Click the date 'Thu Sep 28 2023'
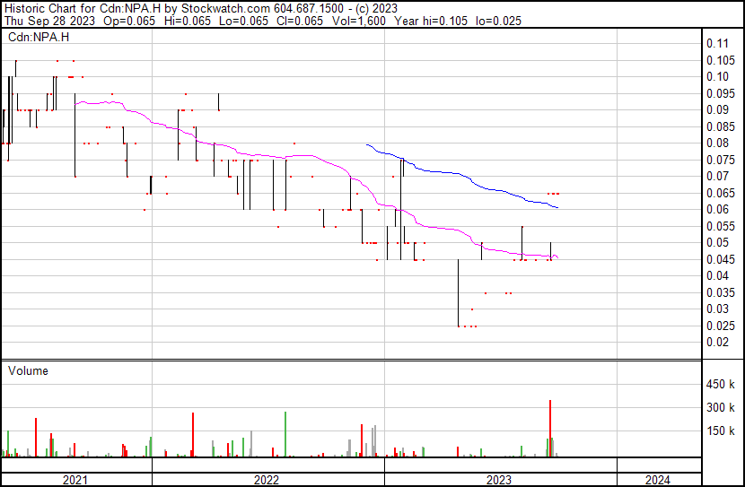Viewport: 745px width, 487px height. 50,21
